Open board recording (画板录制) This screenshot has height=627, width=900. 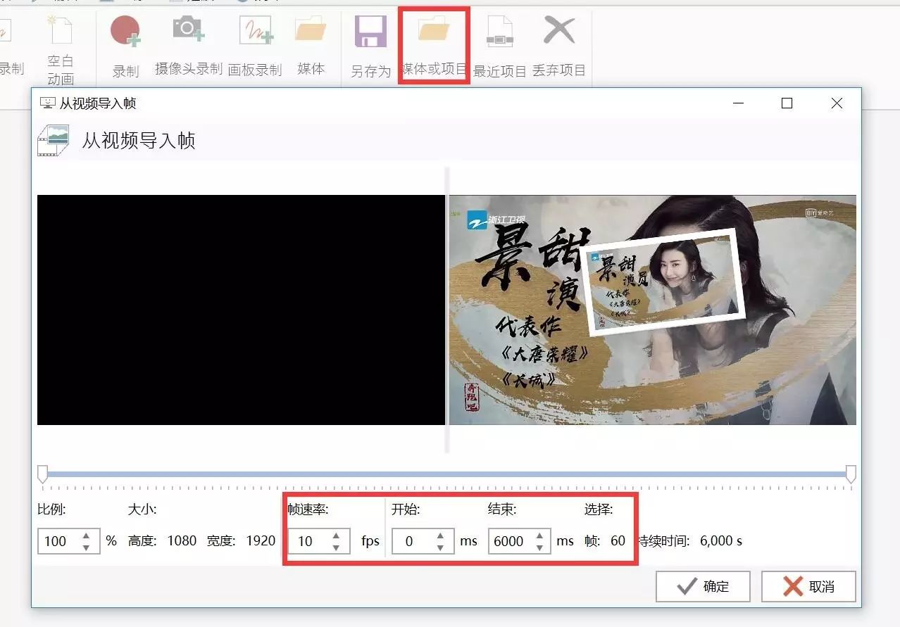[x=255, y=46]
